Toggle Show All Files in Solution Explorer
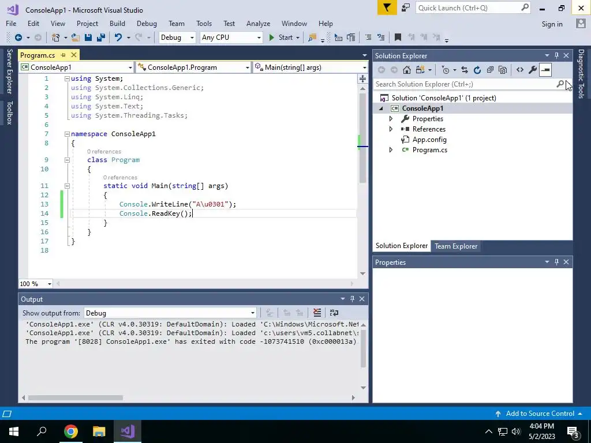 (x=503, y=70)
